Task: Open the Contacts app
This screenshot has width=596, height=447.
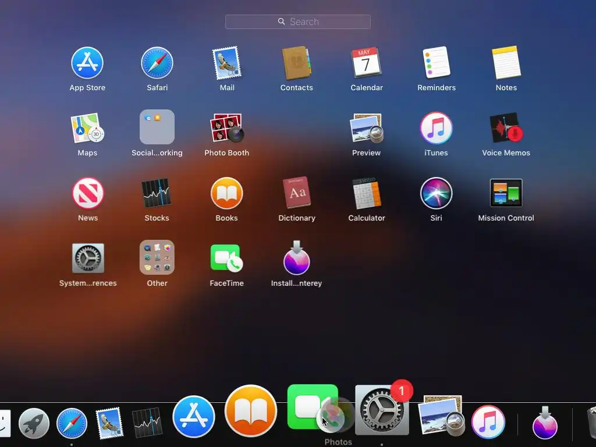Action: click(296, 63)
